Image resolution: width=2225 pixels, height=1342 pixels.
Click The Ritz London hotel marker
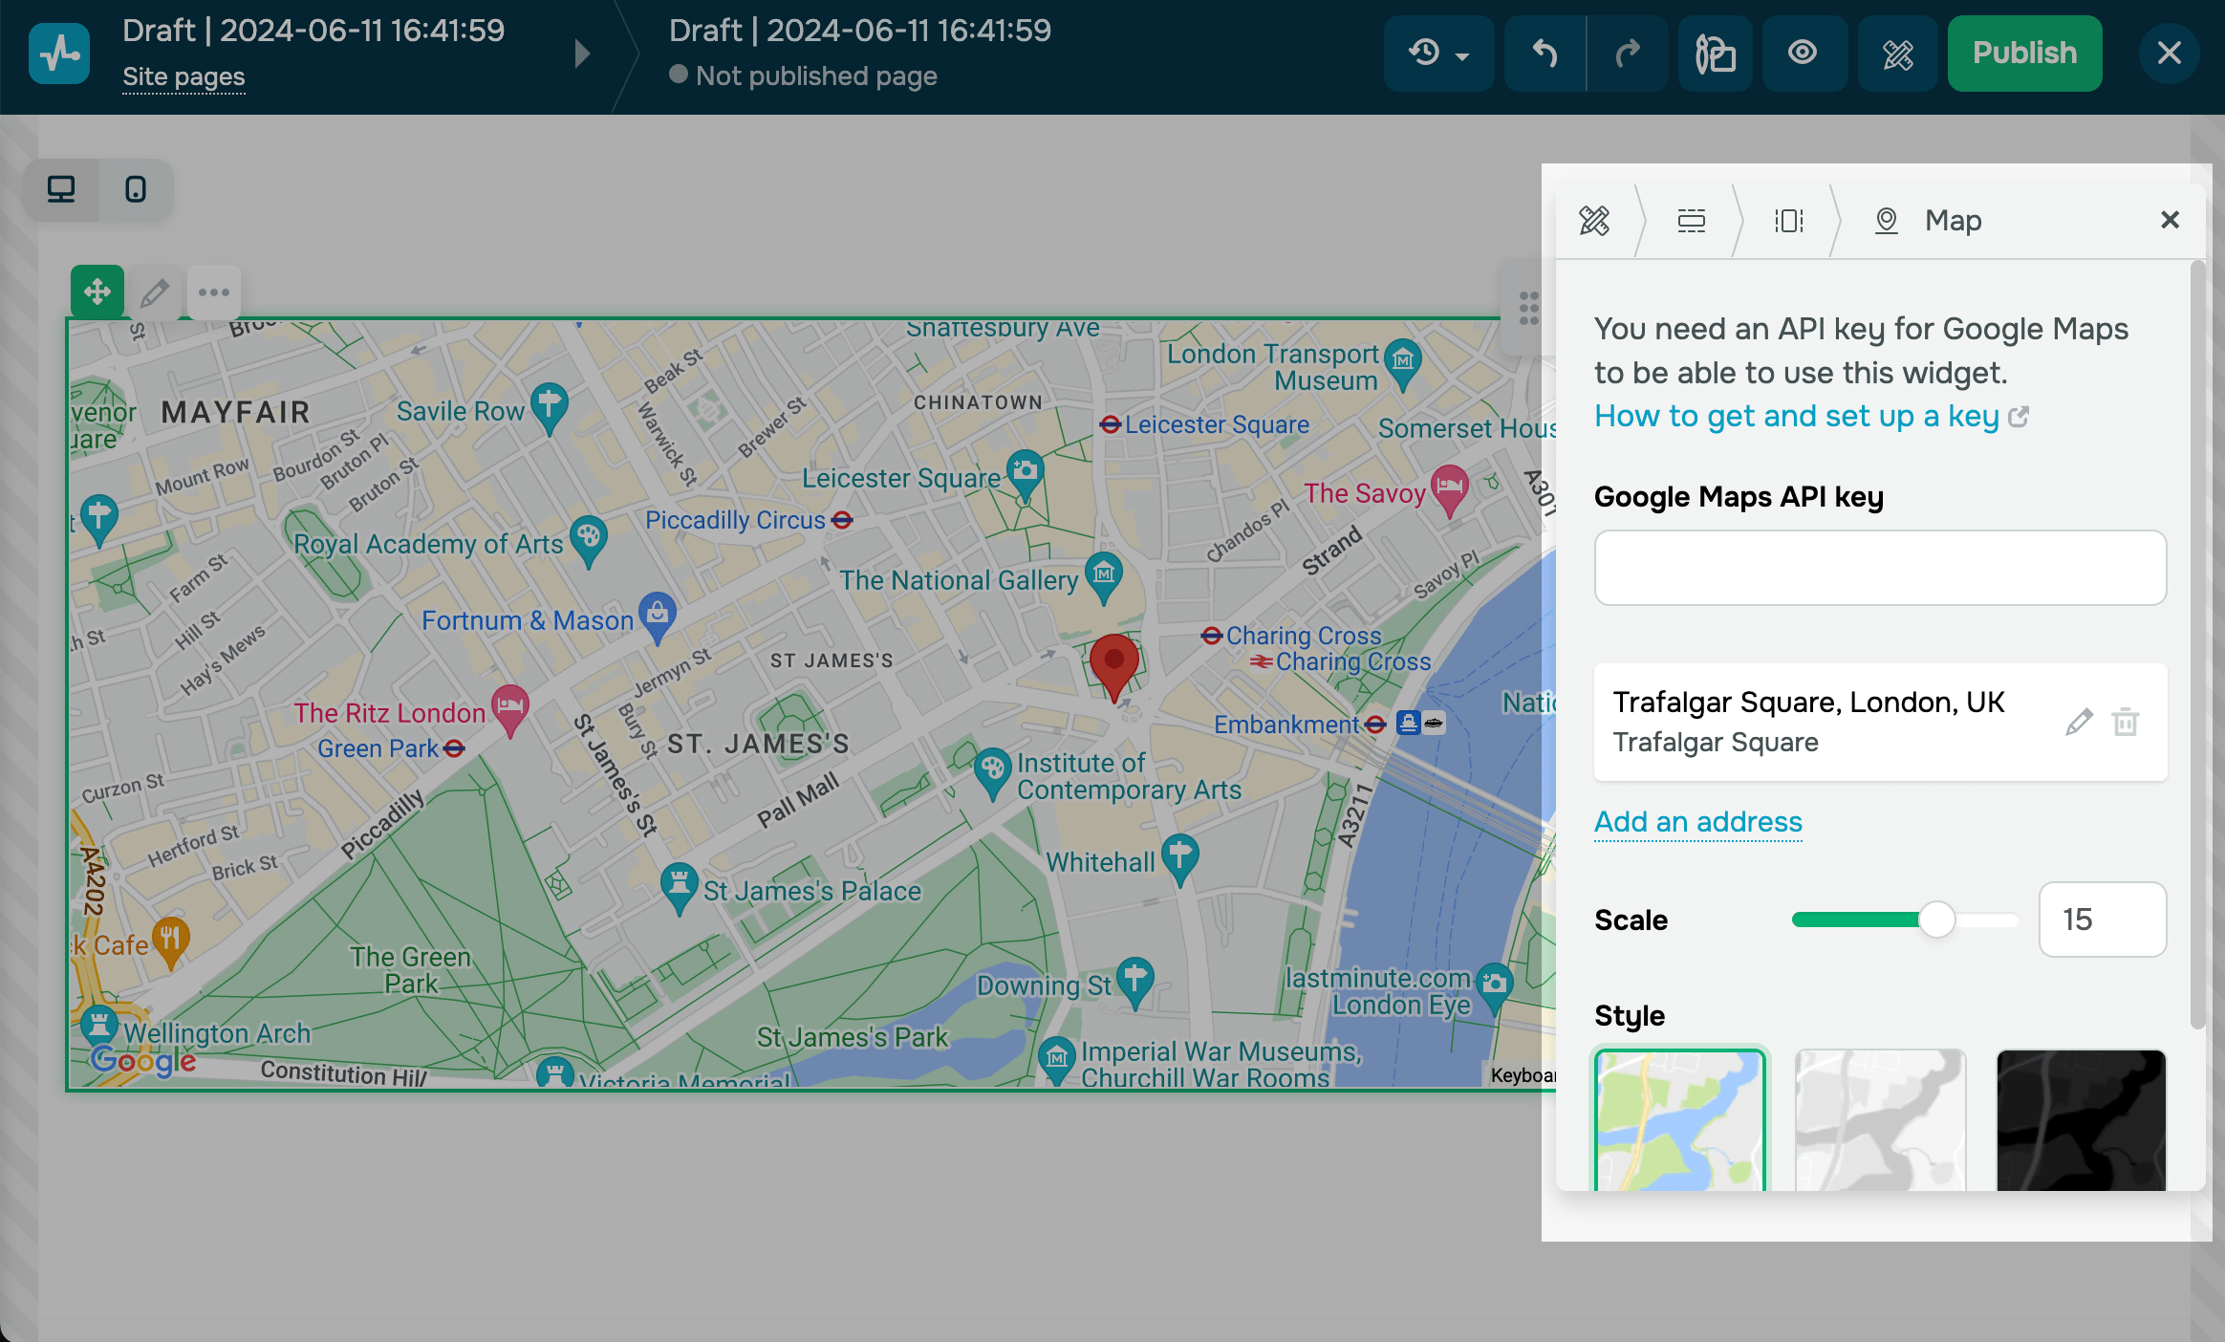(x=510, y=711)
